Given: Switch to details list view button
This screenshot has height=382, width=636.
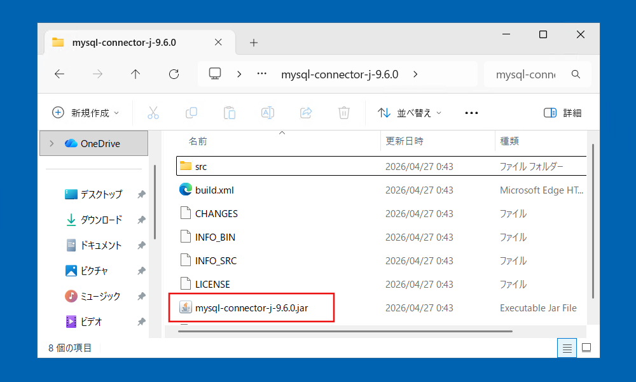Looking at the screenshot, I should [567, 348].
